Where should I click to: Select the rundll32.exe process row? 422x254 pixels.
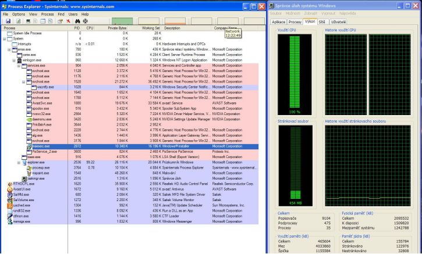(x=129, y=211)
